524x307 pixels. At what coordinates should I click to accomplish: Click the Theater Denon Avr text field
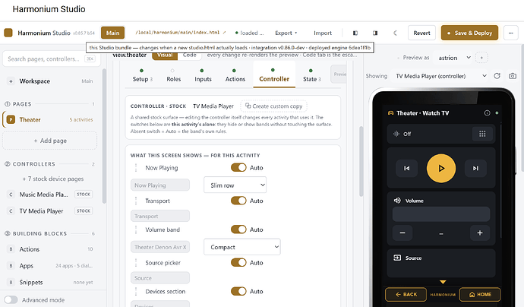160,247
